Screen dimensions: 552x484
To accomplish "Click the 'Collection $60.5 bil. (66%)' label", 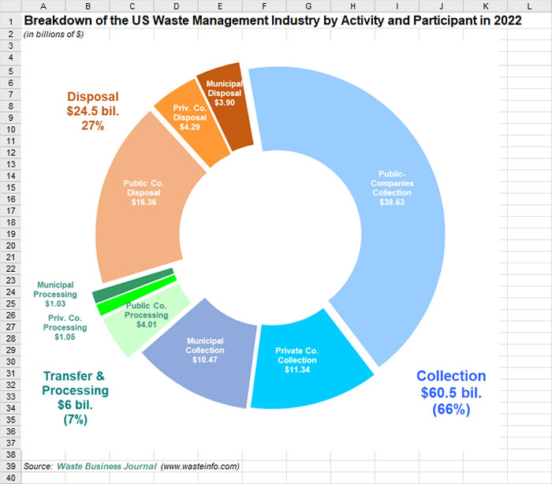I will point(451,393).
